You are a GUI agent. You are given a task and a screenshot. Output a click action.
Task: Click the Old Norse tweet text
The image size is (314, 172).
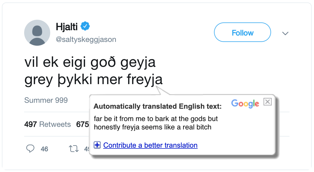click(94, 71)
